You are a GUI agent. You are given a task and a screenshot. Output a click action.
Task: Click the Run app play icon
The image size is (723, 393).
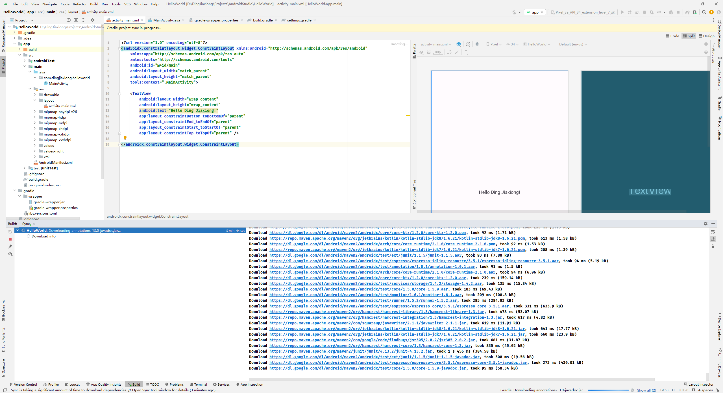622,12
